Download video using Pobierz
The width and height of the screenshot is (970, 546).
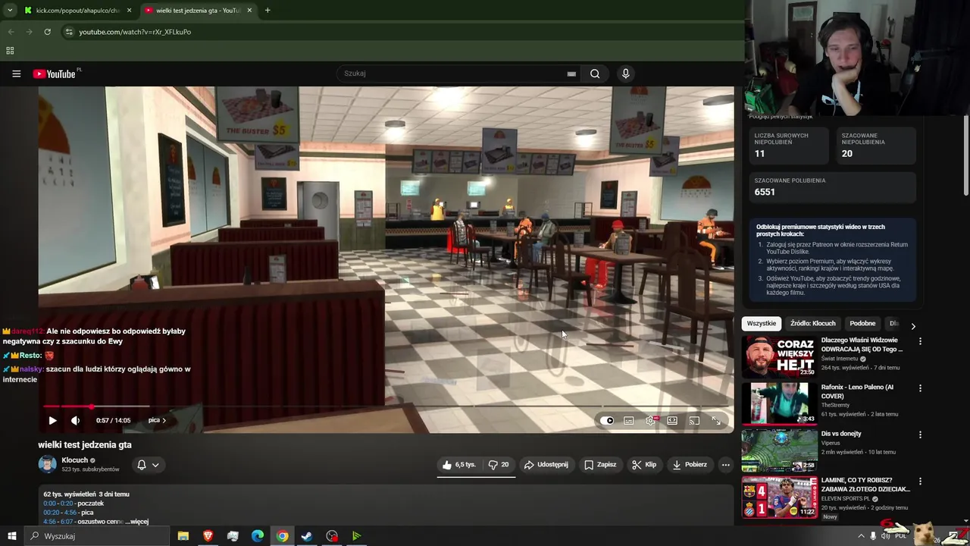pyautogui.click(x=690, y=465)
